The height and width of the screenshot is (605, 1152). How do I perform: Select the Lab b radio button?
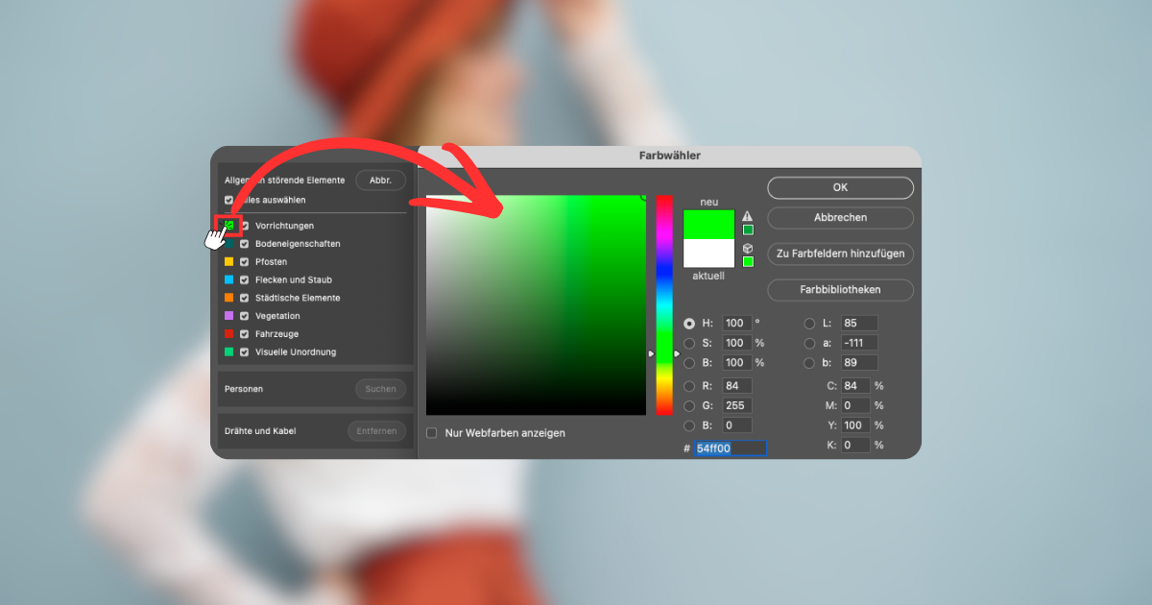point(809,363)
